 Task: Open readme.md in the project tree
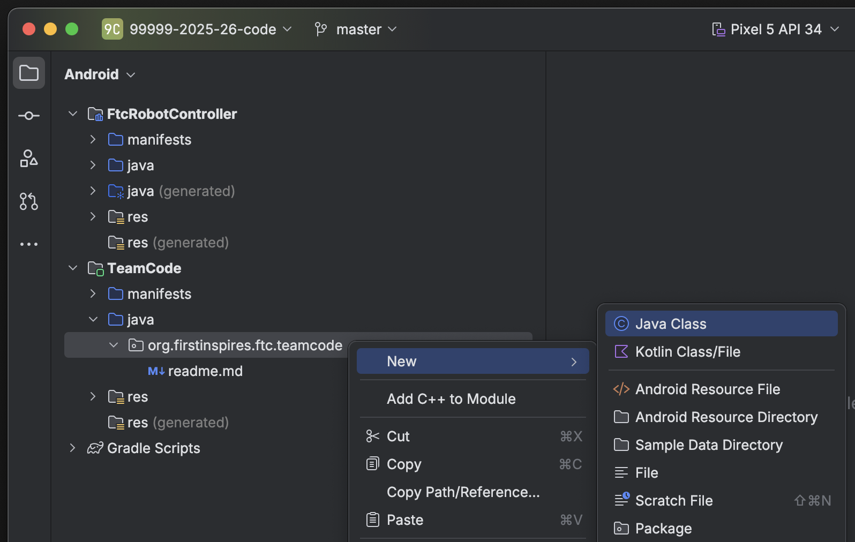(205, 371)
